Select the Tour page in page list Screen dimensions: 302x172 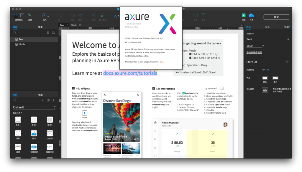point(34,39)
